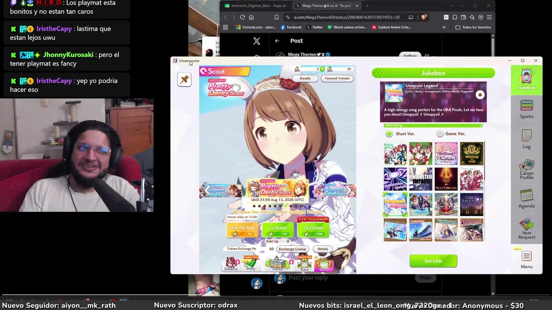
Task: Go to the Enhance tab
Action: (231, 264)
